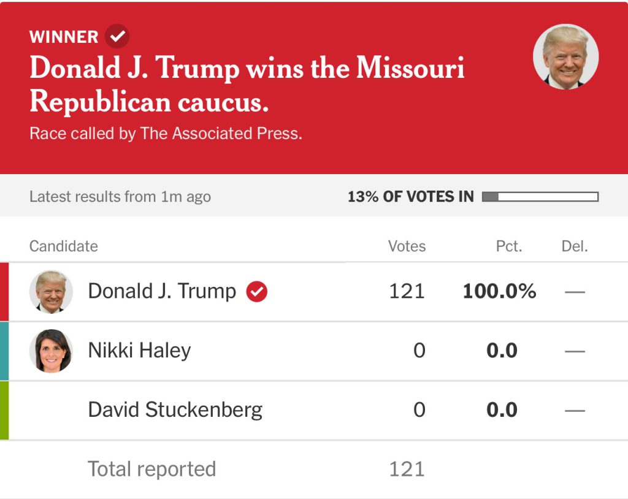Click the small Trump photo in results table
This screenshot has width=628, height=499.
click(x=51, y=292)
